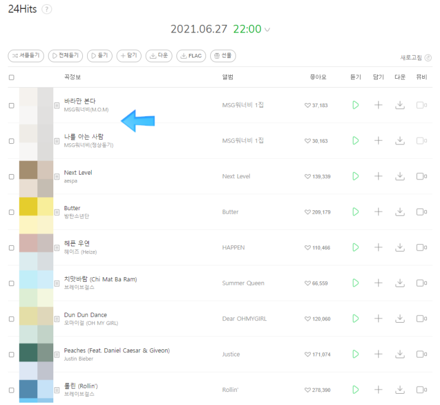The image size is (440, 405).
Task: Open music video for 치맛바람
Action: [422, 283]
